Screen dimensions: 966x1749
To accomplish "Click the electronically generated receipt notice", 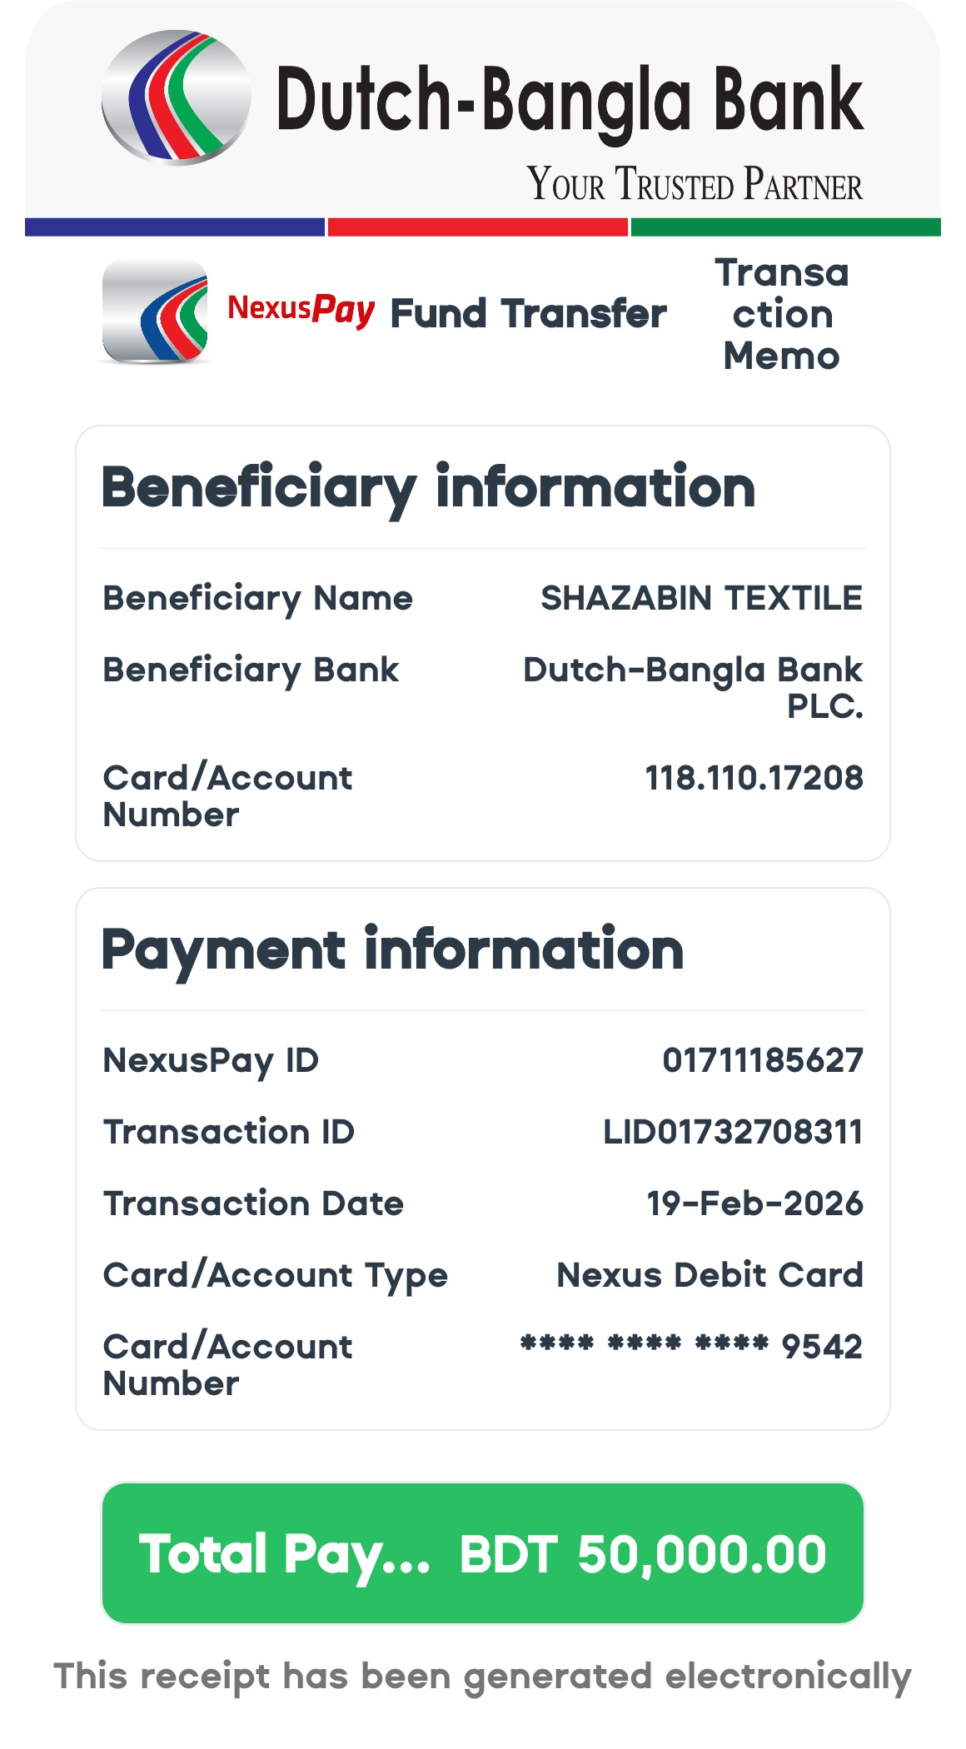I will click(482, 1676).
